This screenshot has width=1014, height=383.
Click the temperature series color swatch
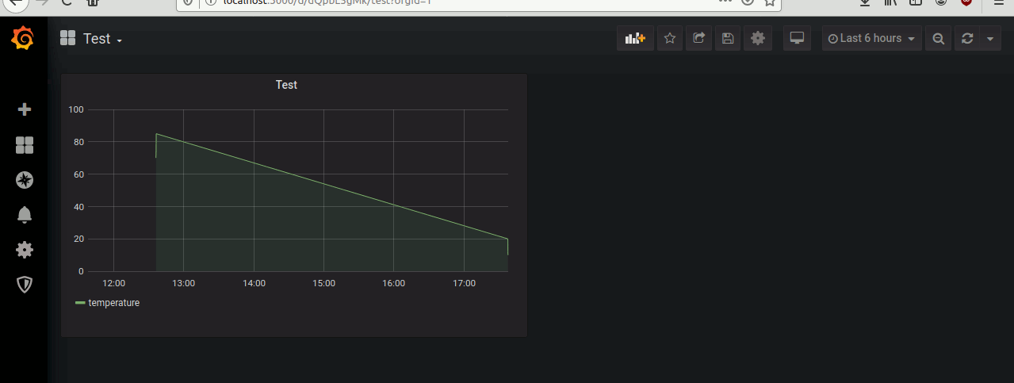point(80,303)
